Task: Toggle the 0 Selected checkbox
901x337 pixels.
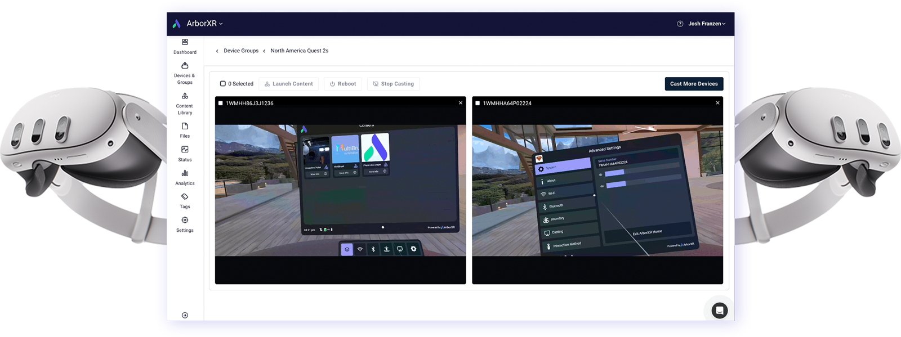Action: [223, 84]
